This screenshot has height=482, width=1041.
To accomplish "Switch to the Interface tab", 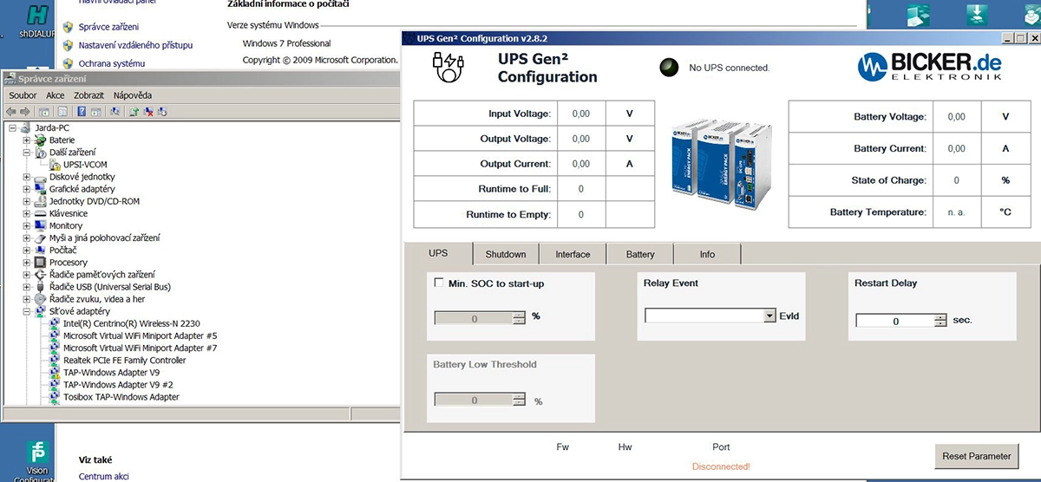I will coord(573,254).
